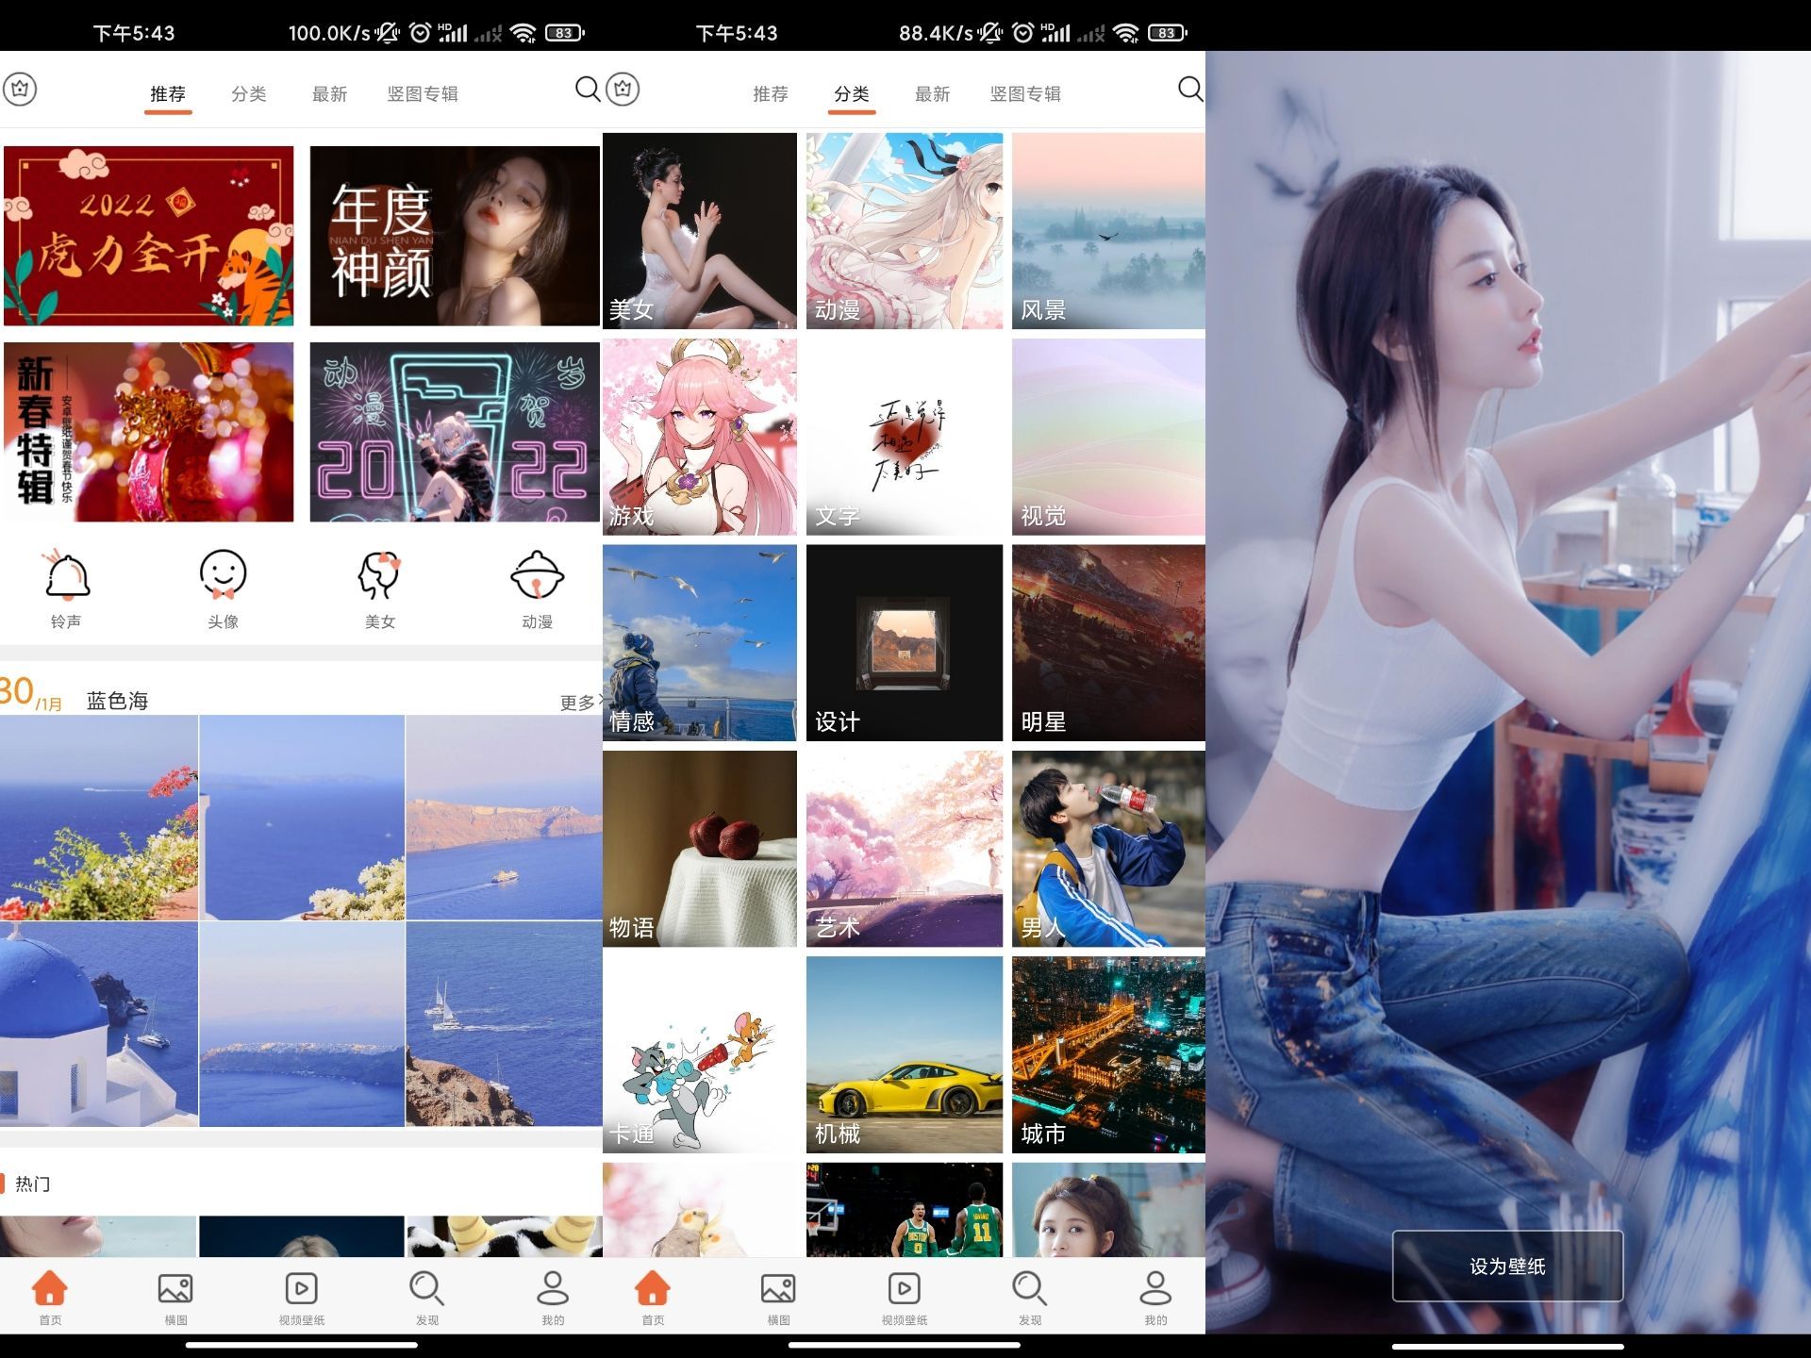The image size is (1811, 1358).
Task: Open the 男人 category tile
Action: coord(1108,849)
